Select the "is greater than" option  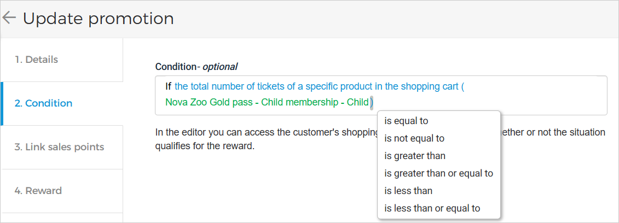pos(415,156)
